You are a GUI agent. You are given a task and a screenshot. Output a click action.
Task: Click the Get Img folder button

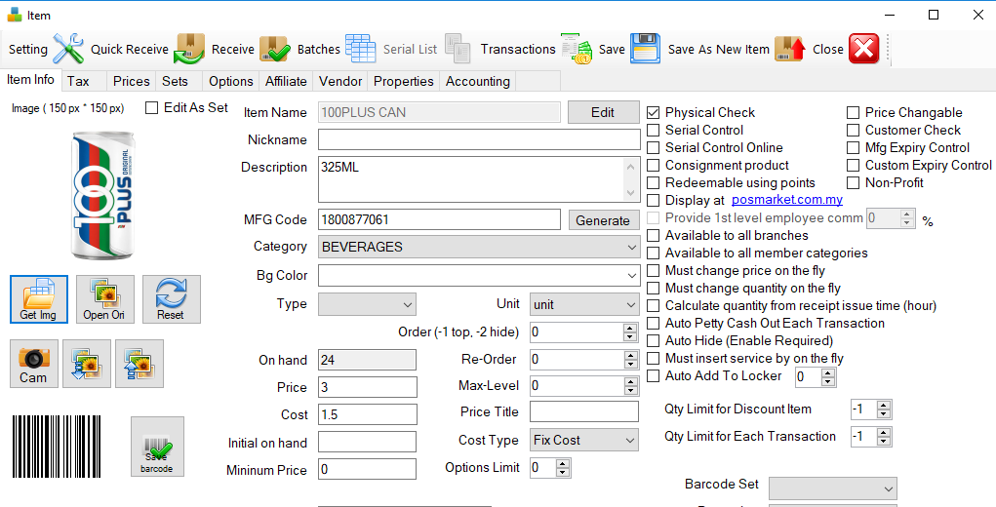coord(39,299)
